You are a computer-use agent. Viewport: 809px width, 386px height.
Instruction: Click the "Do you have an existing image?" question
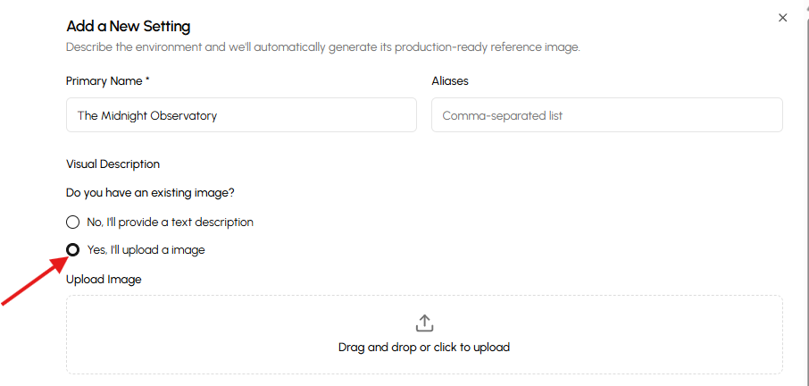click(x=156, y=192)
